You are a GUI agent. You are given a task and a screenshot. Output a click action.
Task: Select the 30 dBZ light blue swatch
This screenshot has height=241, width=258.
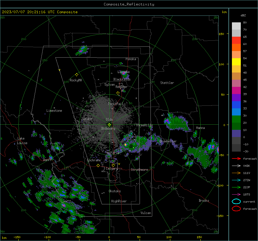(236, 112)
